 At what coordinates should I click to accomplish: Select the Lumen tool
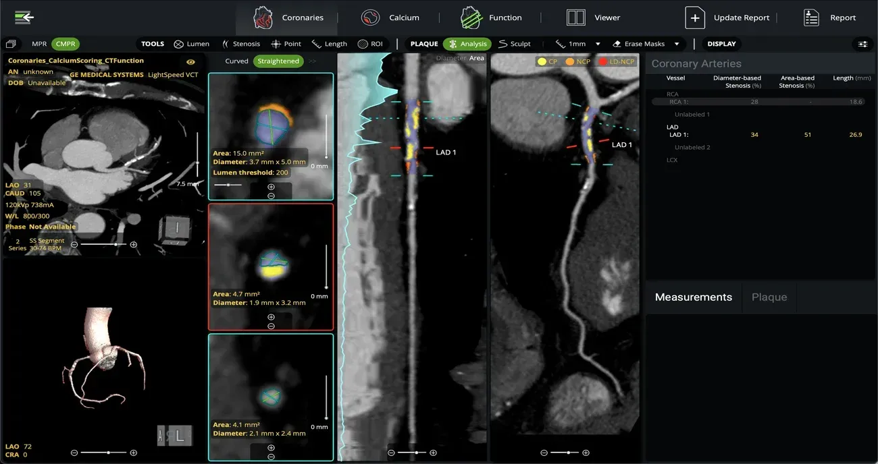tap(192, 43)
